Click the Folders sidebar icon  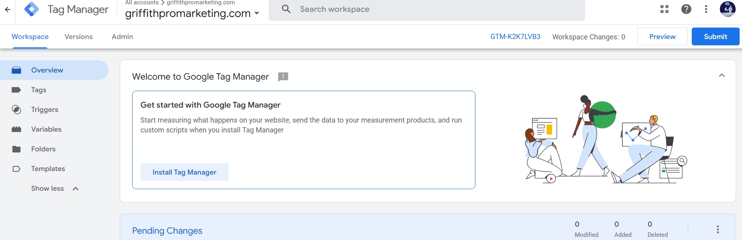point(16,149)
